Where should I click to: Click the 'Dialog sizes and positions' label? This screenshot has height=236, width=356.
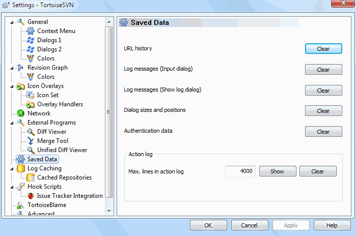(155, 110)
